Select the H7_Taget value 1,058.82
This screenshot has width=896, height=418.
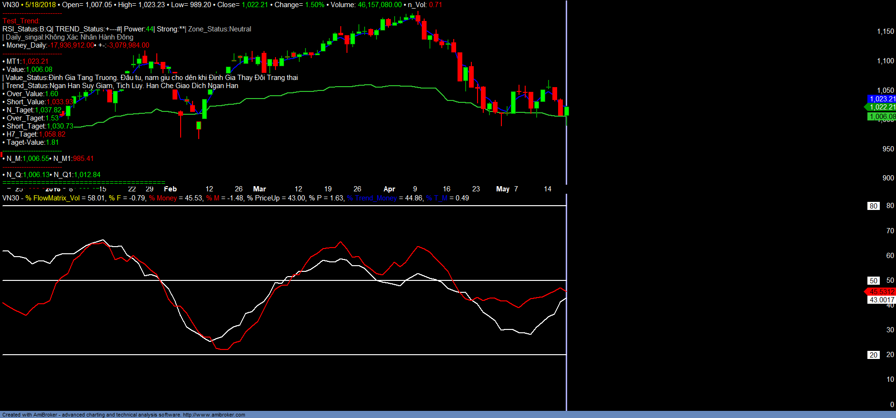52,134
